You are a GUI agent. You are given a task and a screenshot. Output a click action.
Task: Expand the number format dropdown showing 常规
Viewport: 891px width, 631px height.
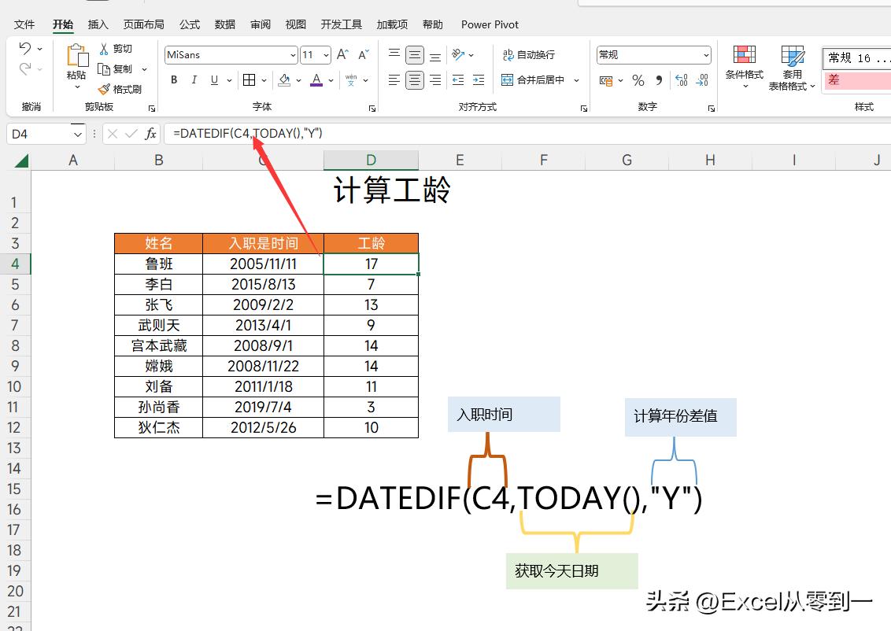coord(706,54)
